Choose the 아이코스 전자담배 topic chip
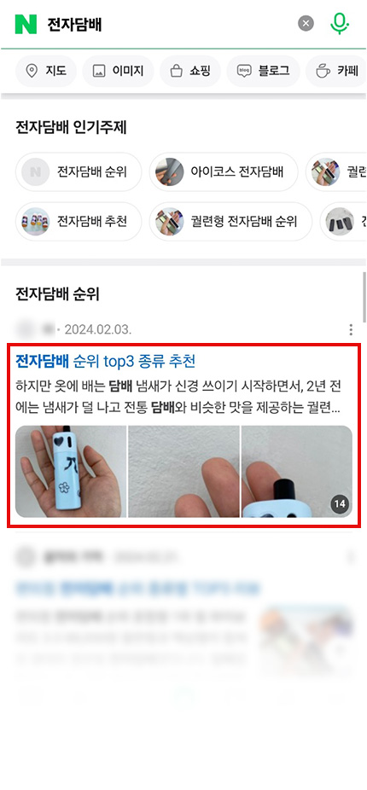Viewport: 367px width, 790px height. click(224, 171)
